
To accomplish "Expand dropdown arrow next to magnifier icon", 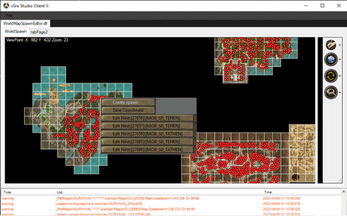I will pyautogui.click(x=339, y=92).
